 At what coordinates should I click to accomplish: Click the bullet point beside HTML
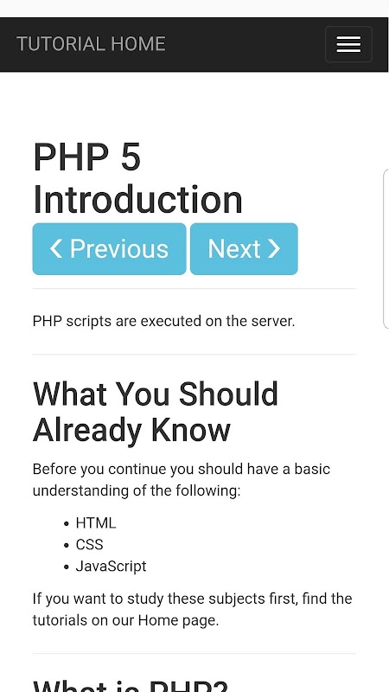click(x=67, y=524)
